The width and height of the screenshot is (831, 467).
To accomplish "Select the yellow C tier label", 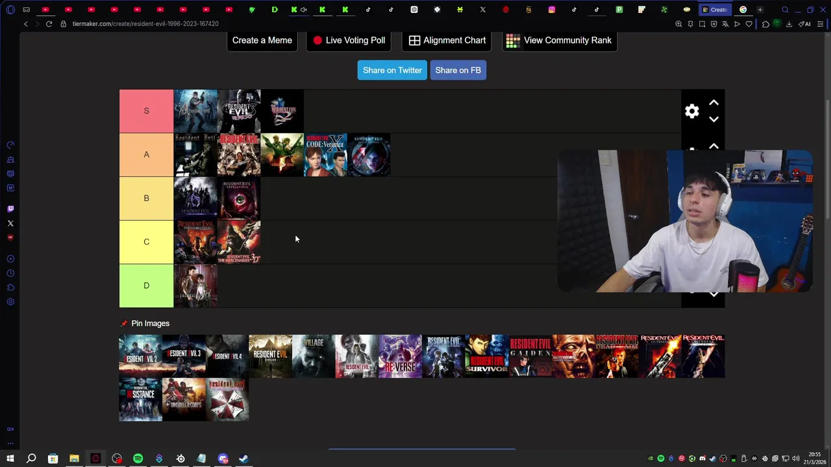I will point(146,242).
